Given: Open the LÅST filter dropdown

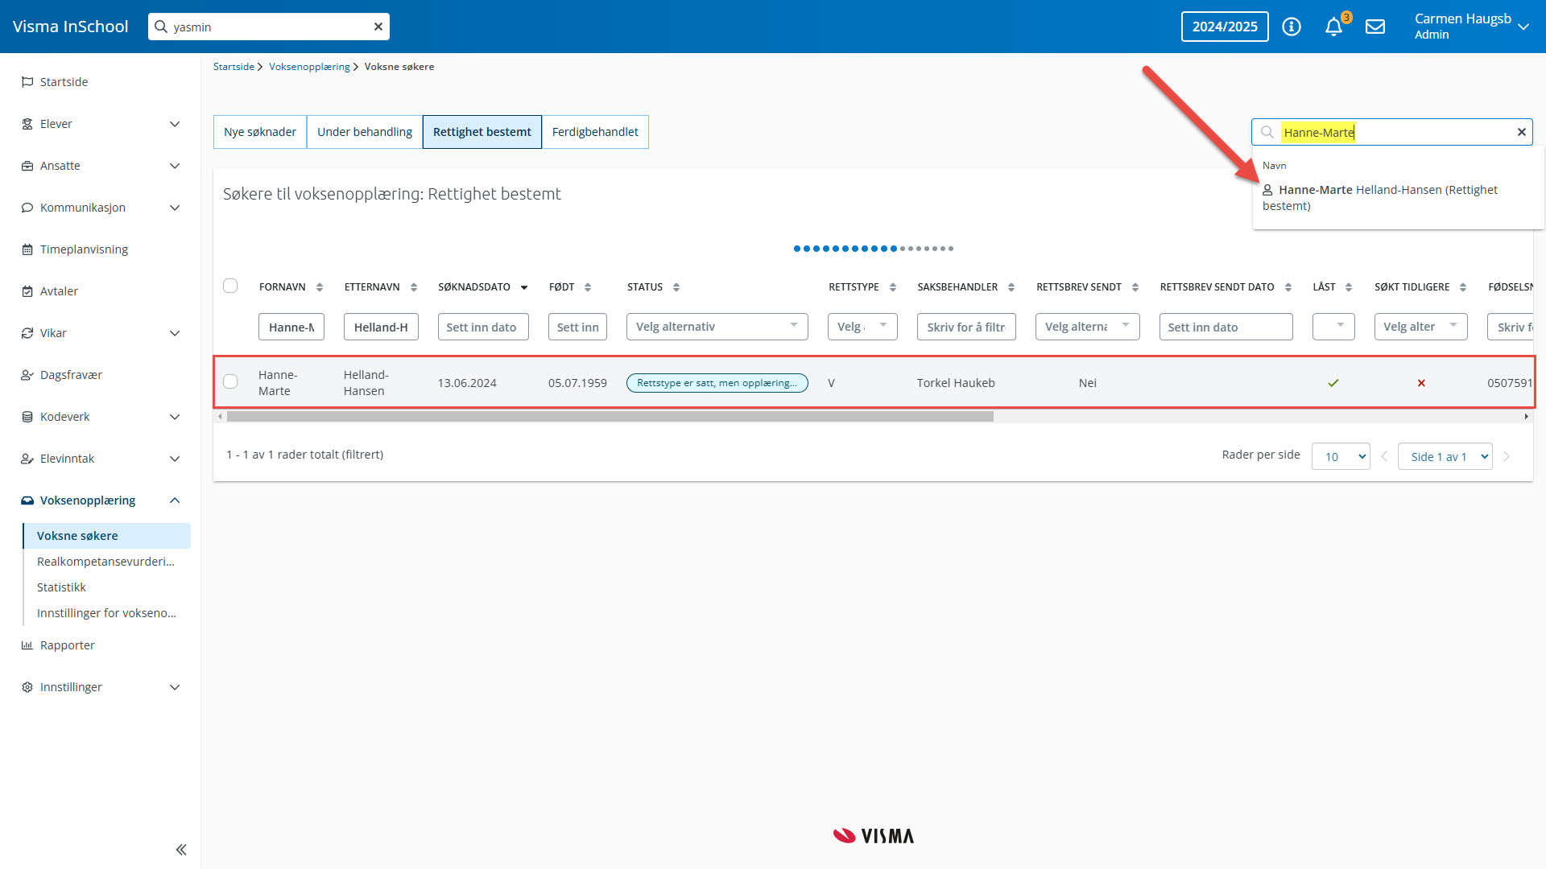Looking at the screenshot, I should (x=1333, y=327).
